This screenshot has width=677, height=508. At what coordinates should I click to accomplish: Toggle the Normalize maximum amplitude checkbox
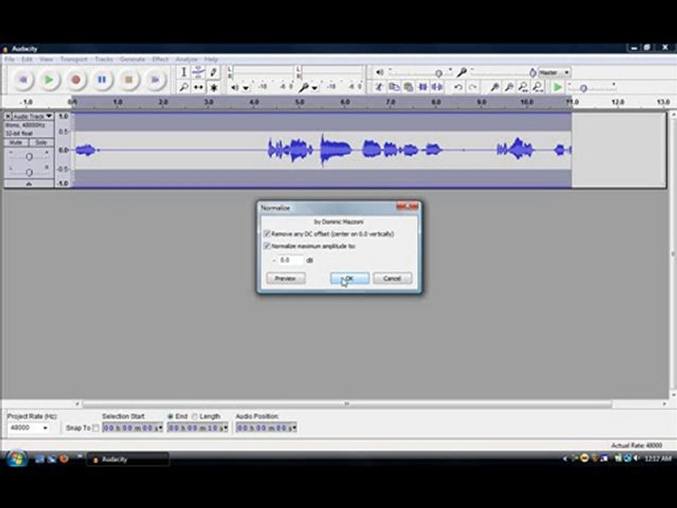click(267, 246)
